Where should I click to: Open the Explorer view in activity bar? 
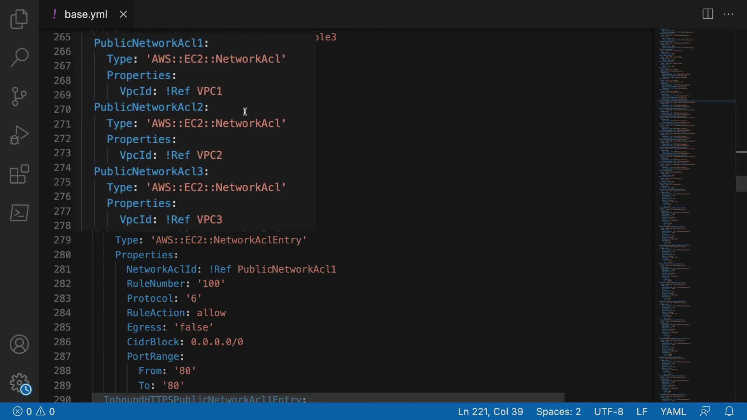[x=19, y=19]
